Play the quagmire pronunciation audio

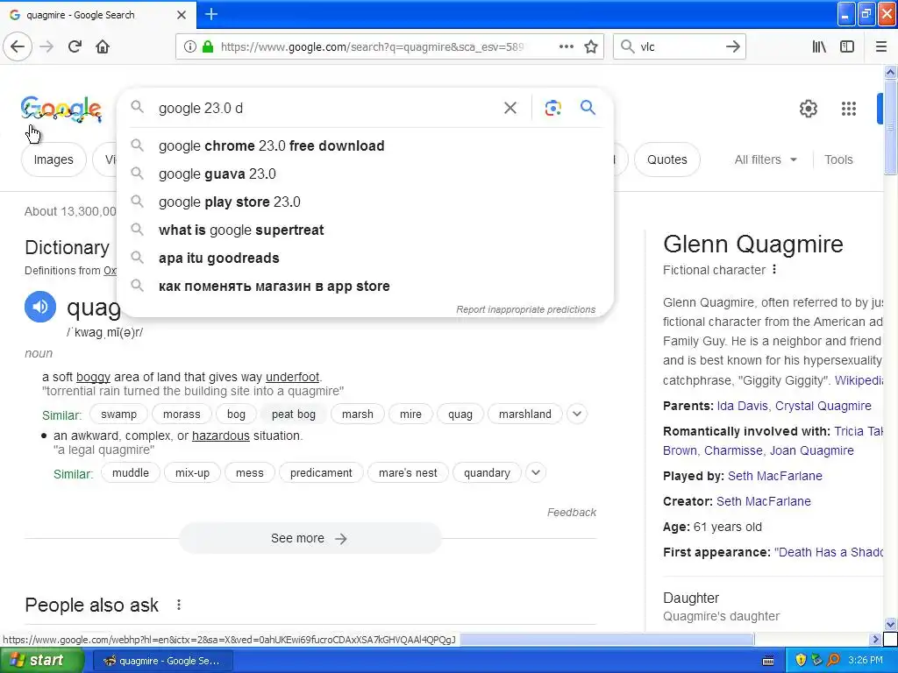[x=40, y=307]
